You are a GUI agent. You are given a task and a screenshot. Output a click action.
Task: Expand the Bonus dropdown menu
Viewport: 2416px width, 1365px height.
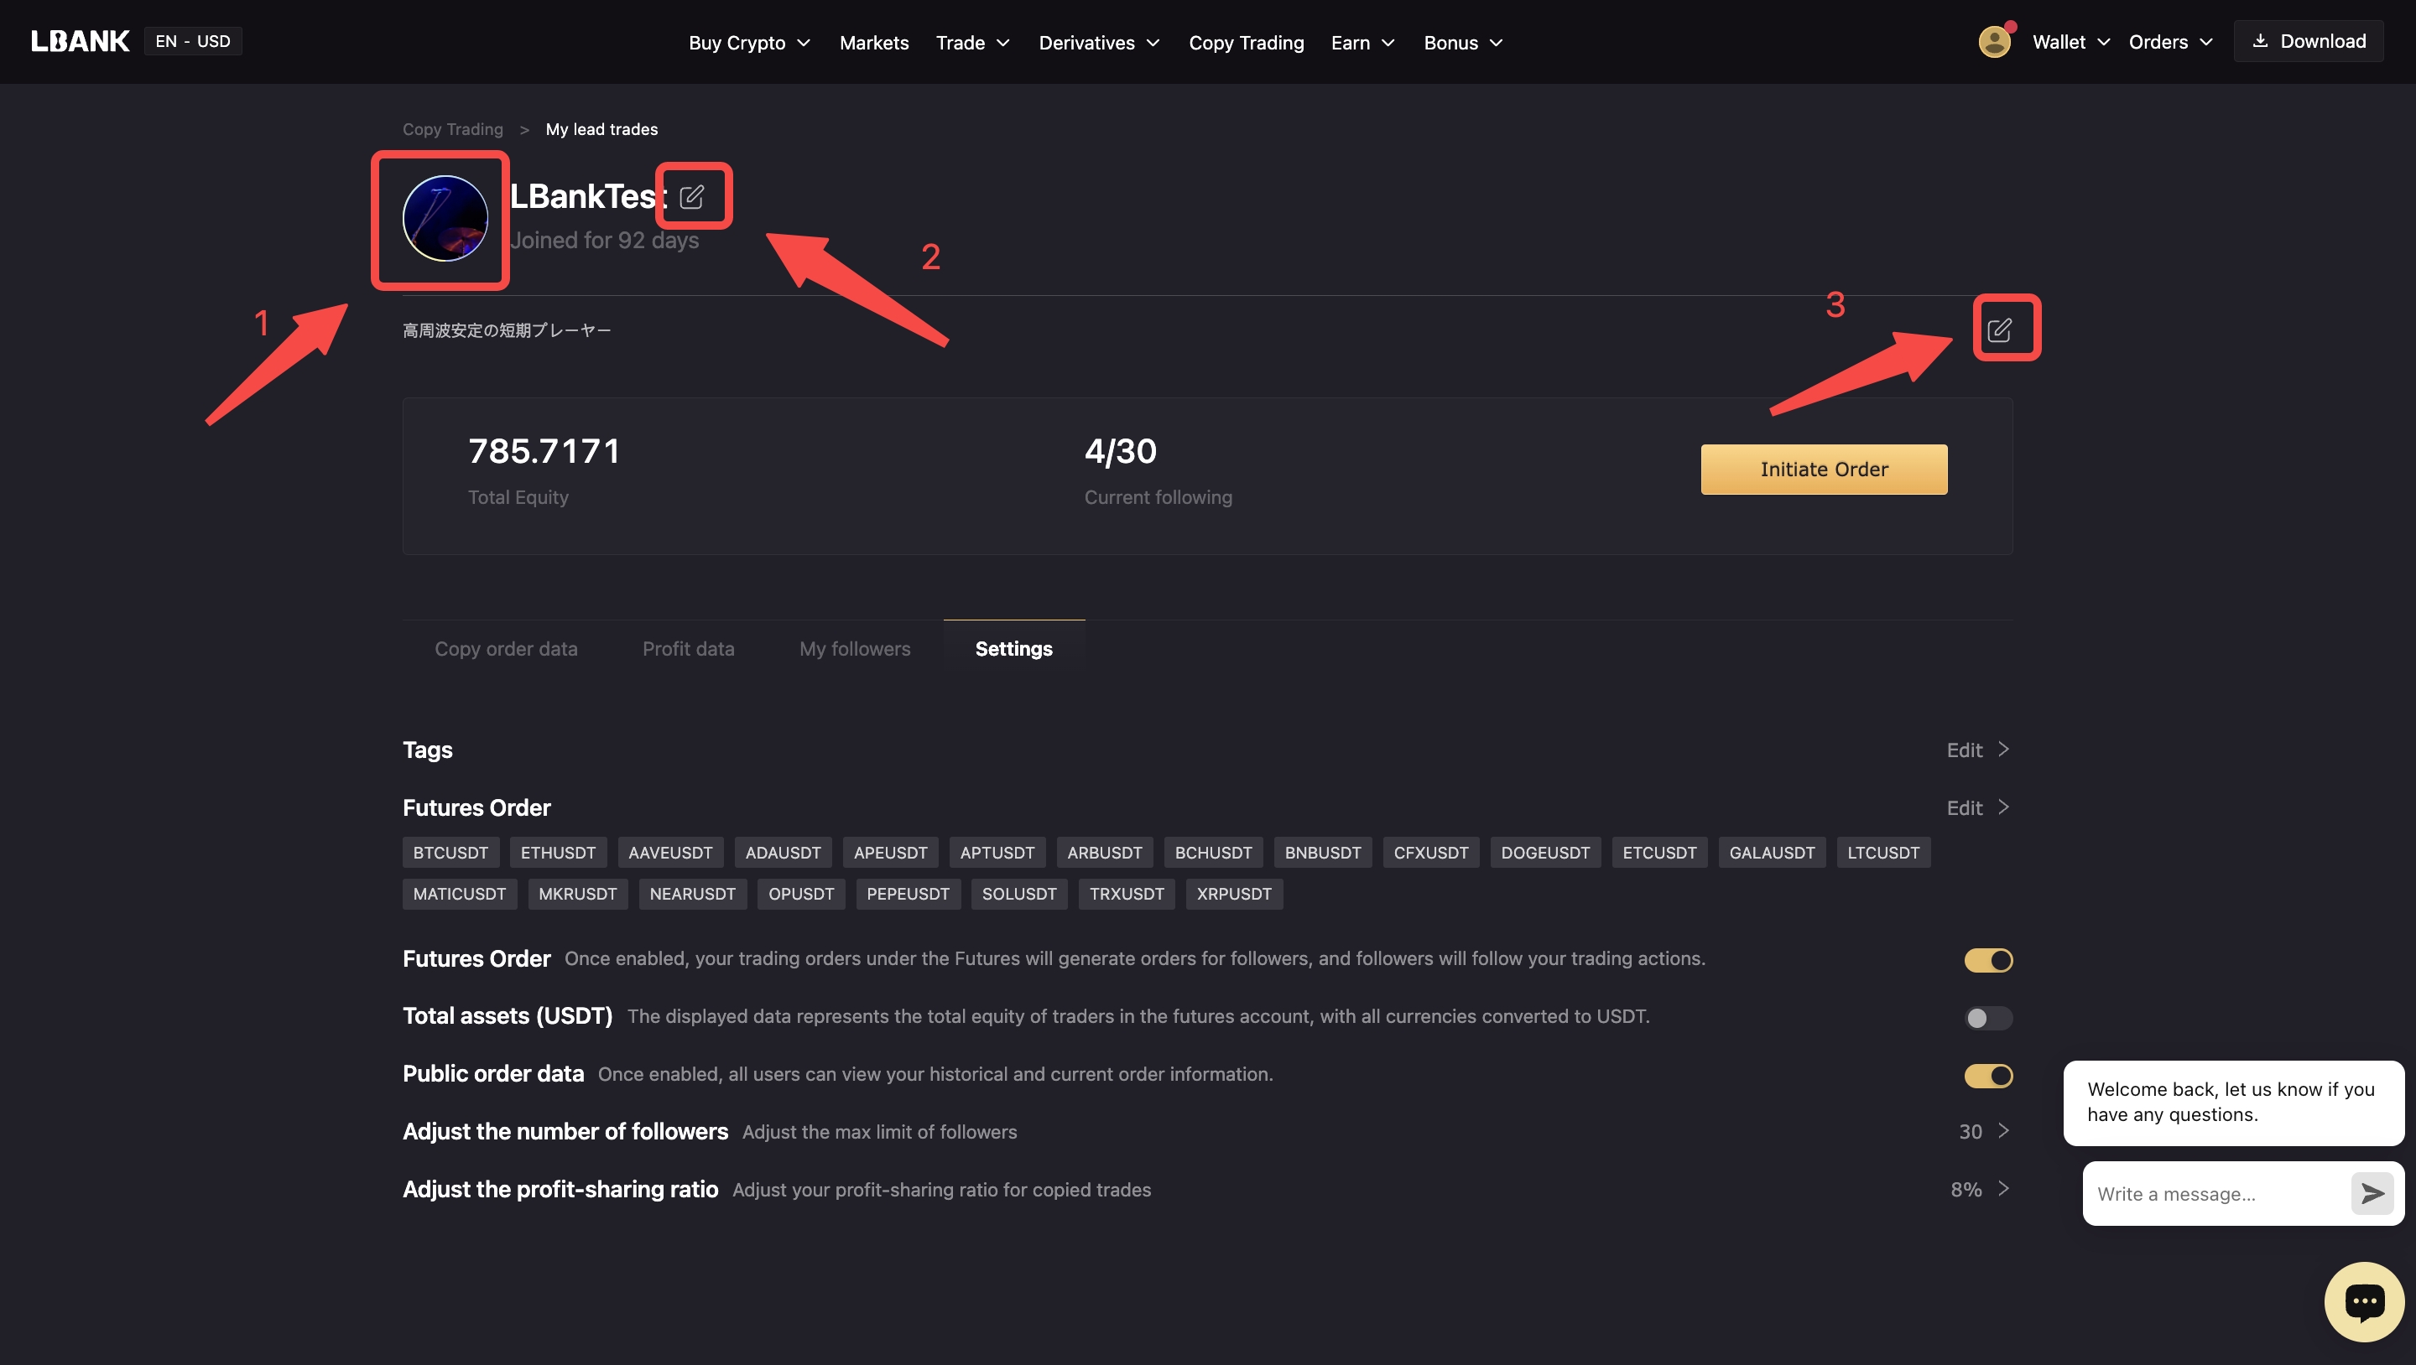(x=1463, y=43)
